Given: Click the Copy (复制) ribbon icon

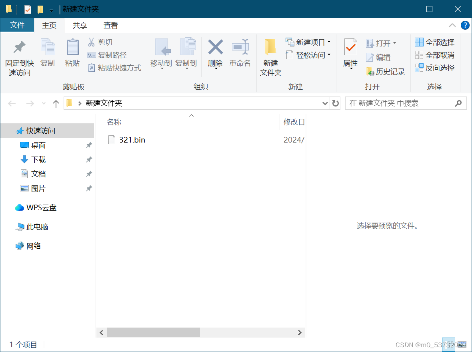Looking at the screenshot, I should (x=48, y=47).
